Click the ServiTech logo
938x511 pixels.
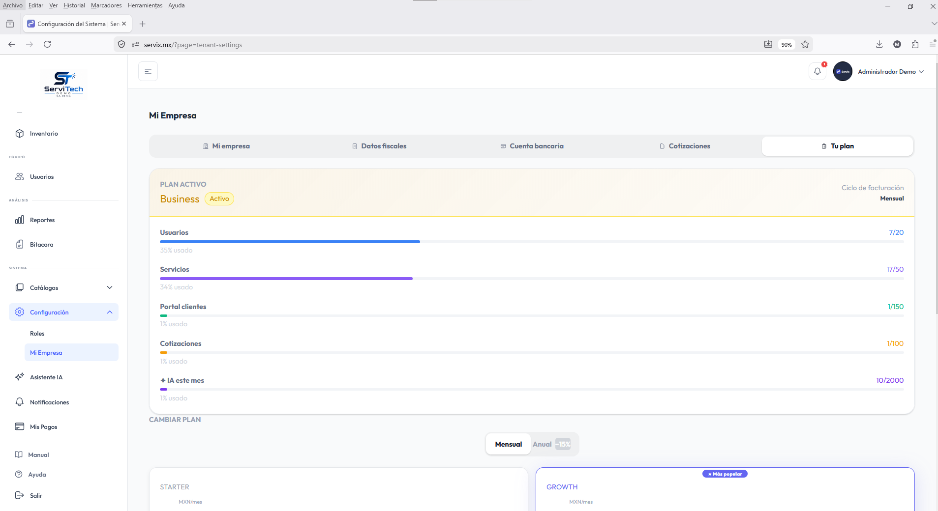pos(63,85)
